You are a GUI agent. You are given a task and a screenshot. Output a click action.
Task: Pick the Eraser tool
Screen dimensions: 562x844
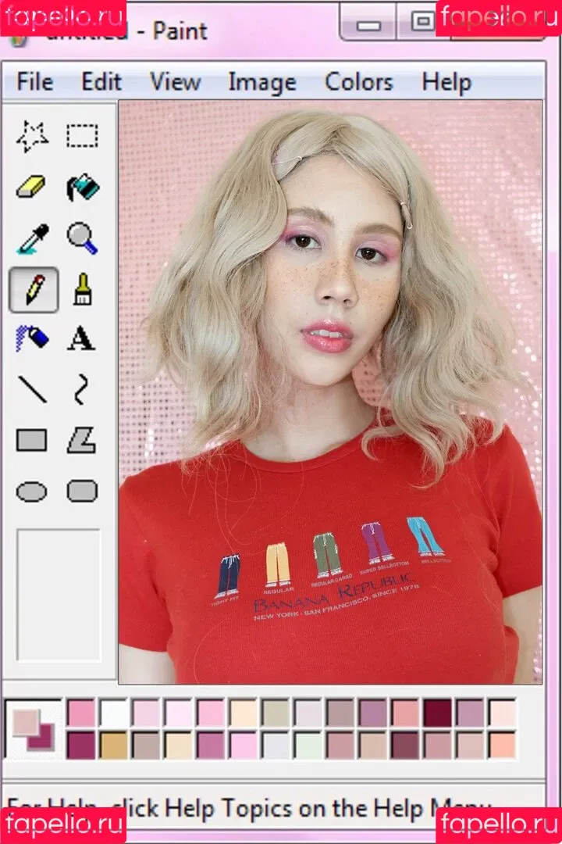32,187
